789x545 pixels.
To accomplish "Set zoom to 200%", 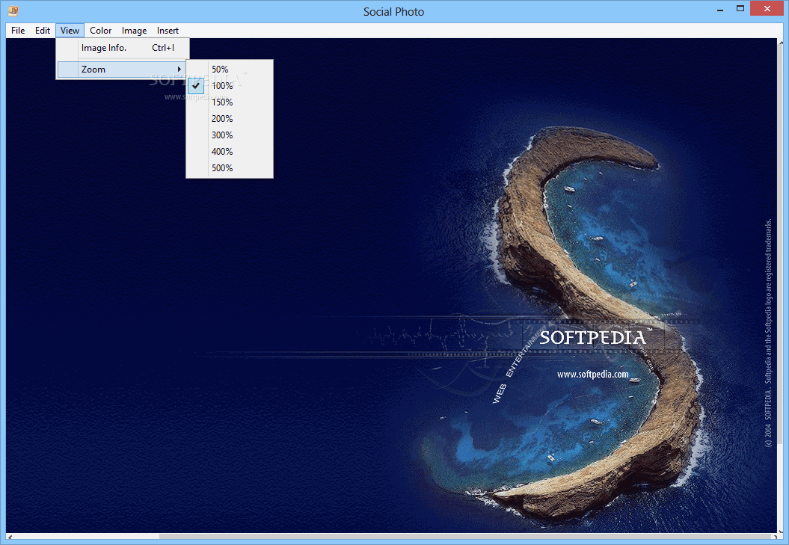I will [230, 119].
